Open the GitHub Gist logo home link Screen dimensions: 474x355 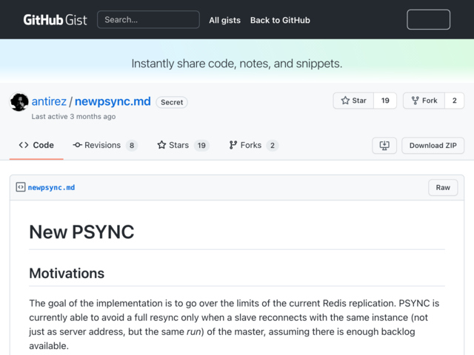pos(55,20)
